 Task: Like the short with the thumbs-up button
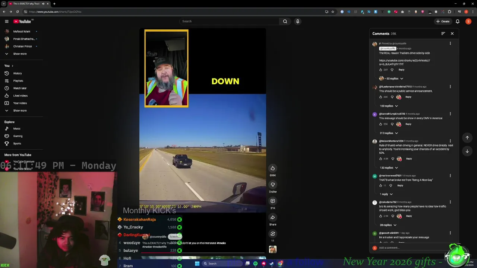273,168
